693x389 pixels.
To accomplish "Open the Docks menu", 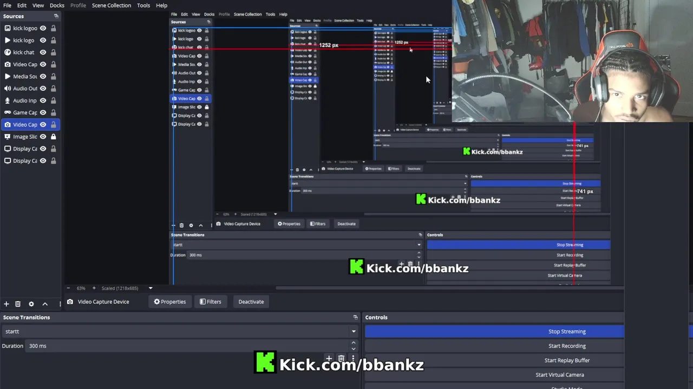I will [57, 5].
